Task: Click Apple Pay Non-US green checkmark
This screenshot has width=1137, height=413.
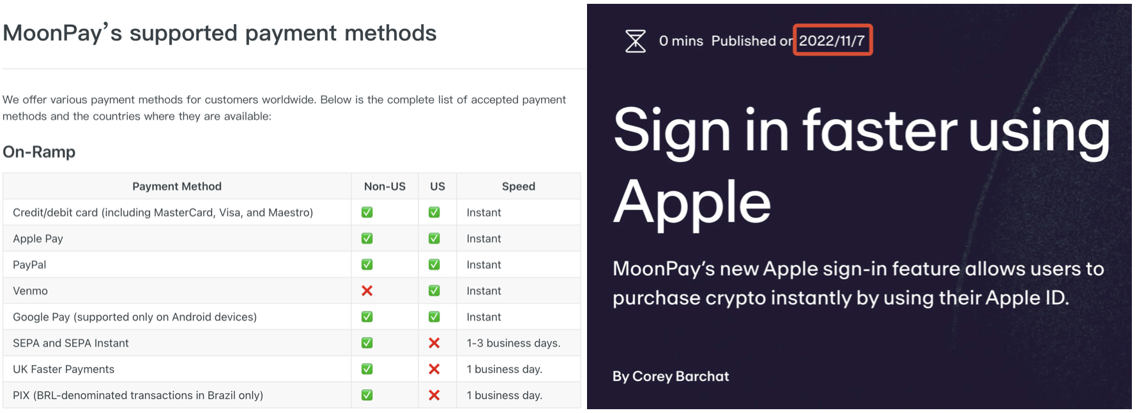Action: click(x=367, y=238)
